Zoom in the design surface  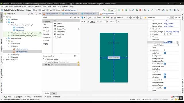click(137, 18)
